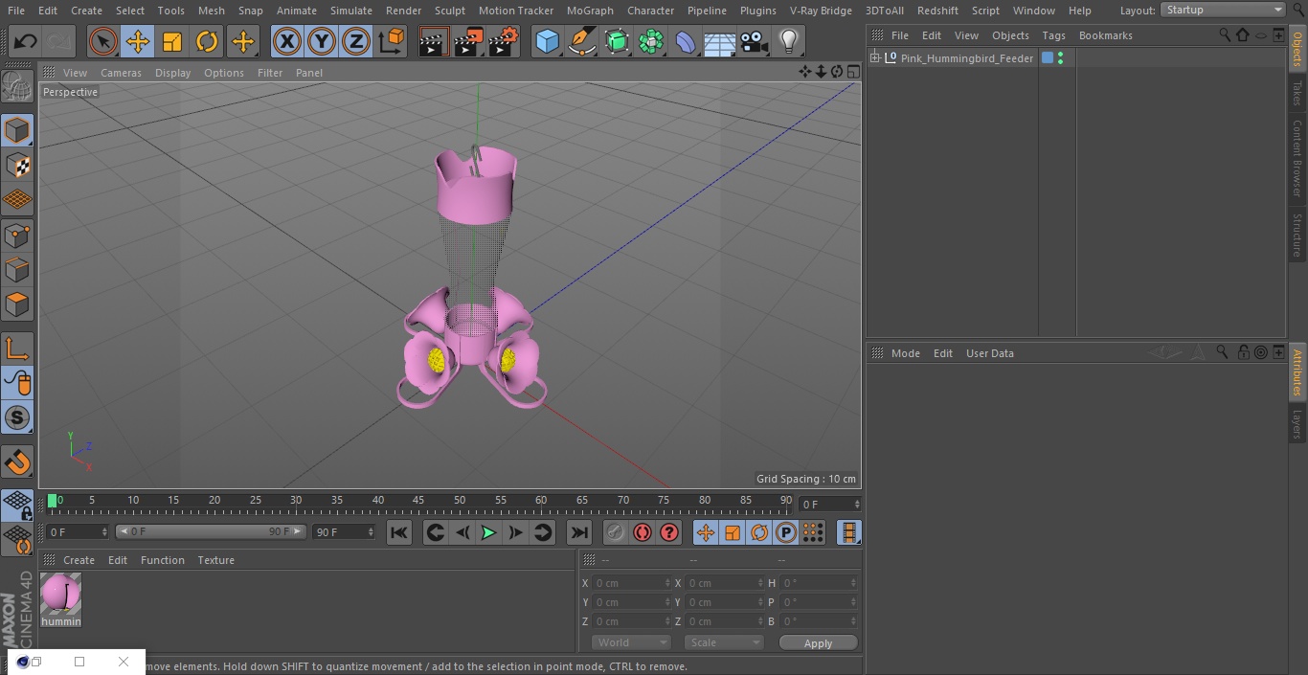Screen dimensions: 1308x675
Task: Switch to the Layers side tab
Action: tap(1297, 424)
